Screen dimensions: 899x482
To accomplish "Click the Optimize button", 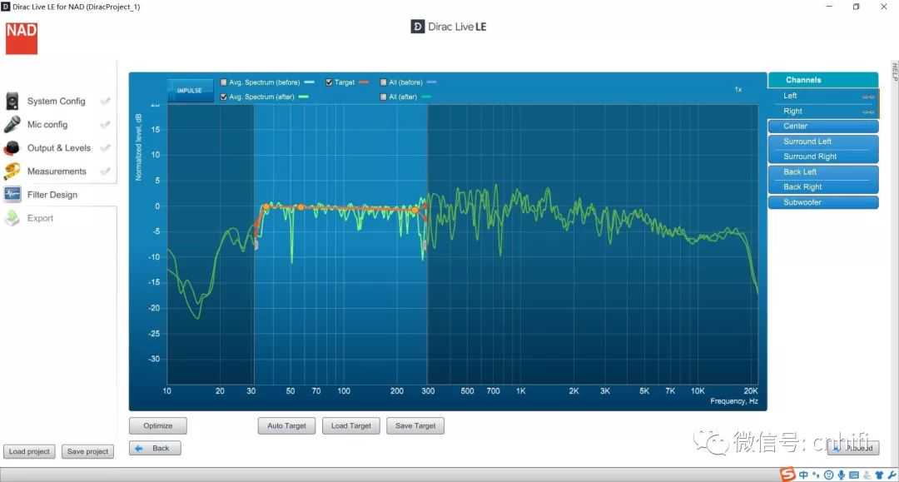I will 157,425.
